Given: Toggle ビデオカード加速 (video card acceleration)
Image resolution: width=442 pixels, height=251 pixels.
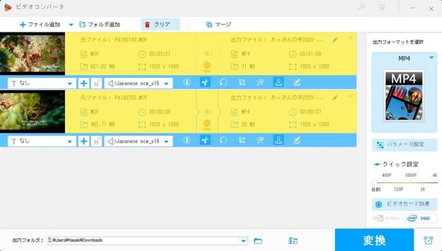Looking at the screenshot, I should 404,204.
